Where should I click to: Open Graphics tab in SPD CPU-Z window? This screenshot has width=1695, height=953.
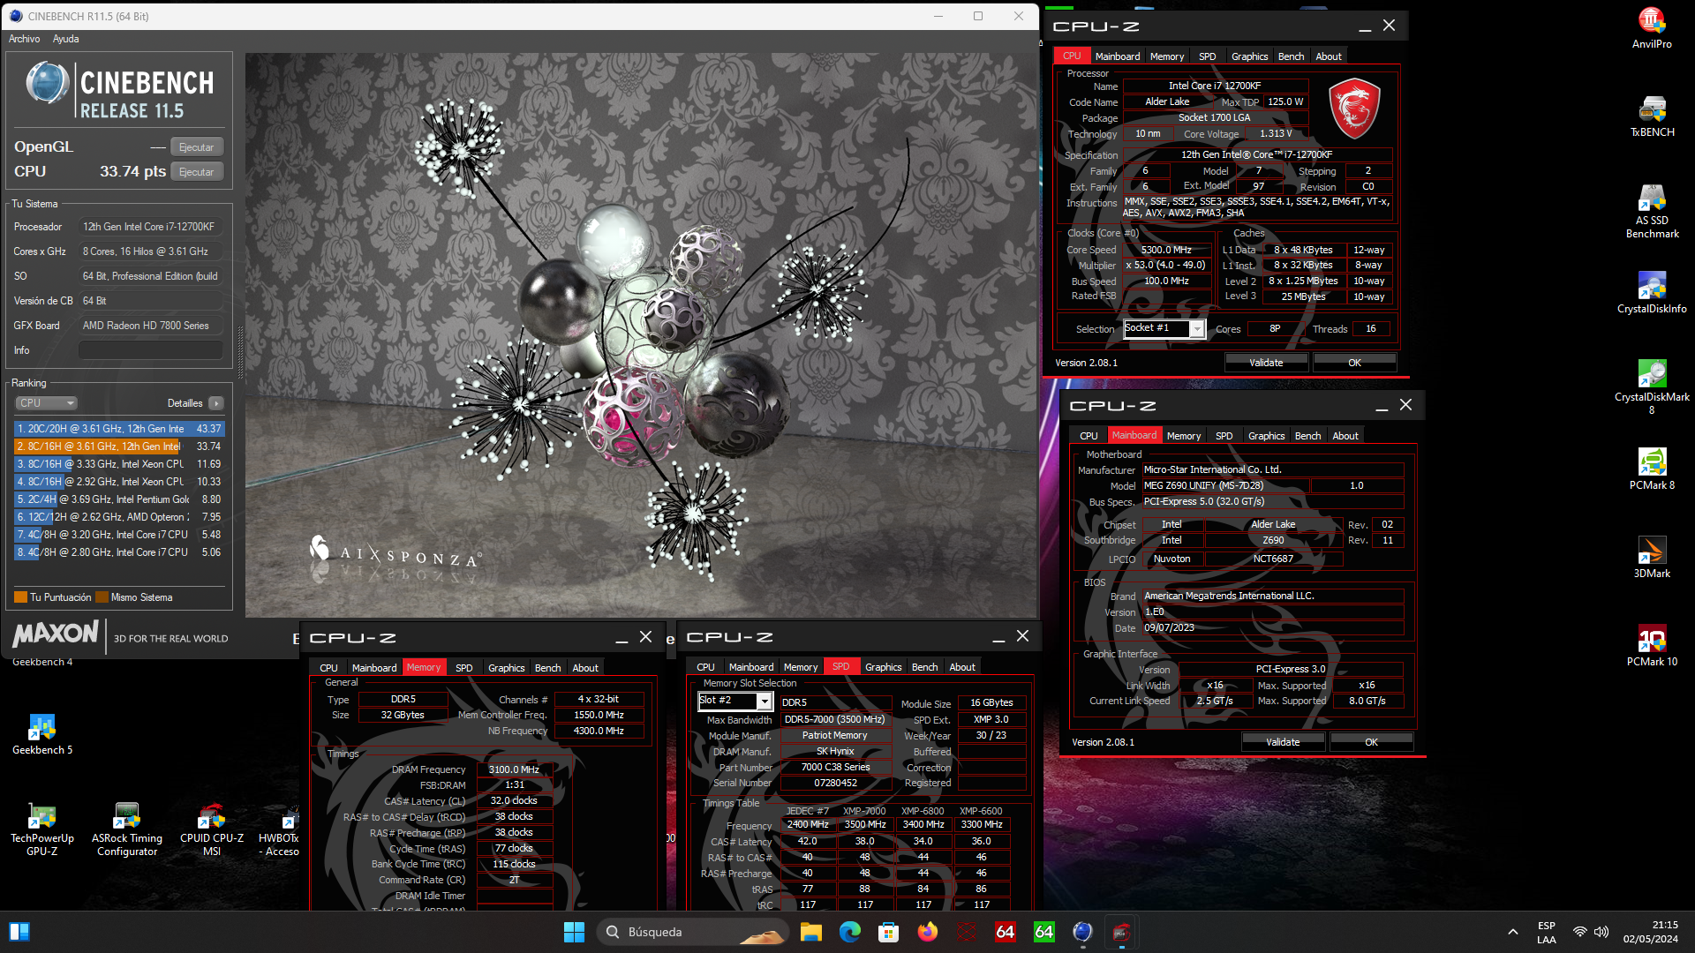(883, 667)
